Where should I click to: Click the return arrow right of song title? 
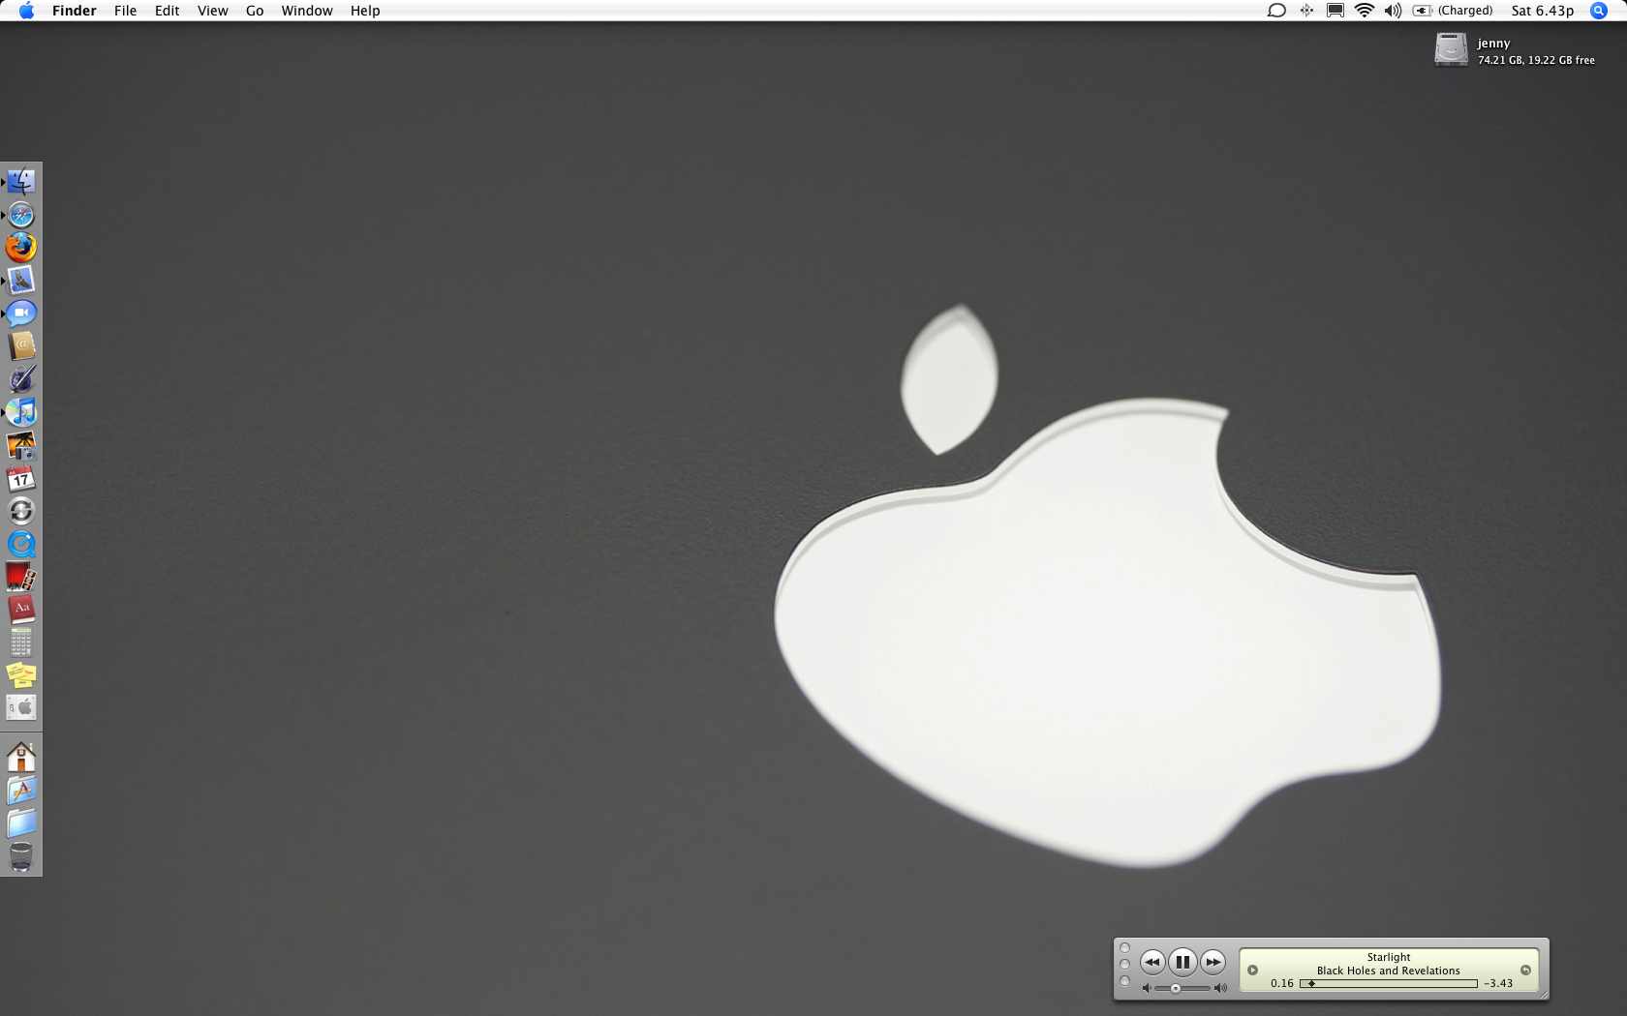point(1525,970)
